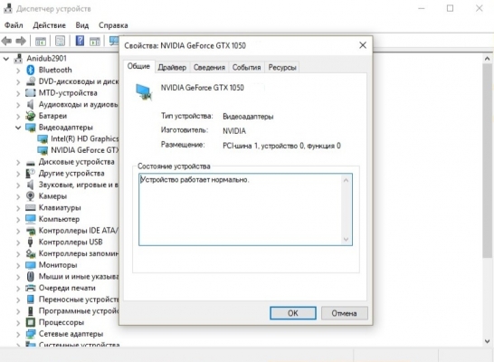Click the Контроллеры USB icon
Viewport: 494px width, 362px height.
click(30, 242)
